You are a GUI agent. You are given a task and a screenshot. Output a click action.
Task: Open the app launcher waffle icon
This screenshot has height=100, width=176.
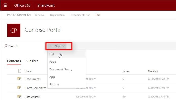click(x=6, y=5)
